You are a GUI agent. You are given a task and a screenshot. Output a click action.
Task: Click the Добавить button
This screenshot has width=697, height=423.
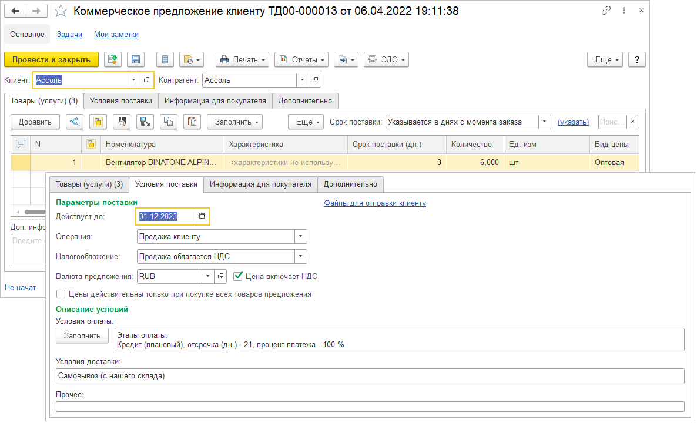click(35, 122)
